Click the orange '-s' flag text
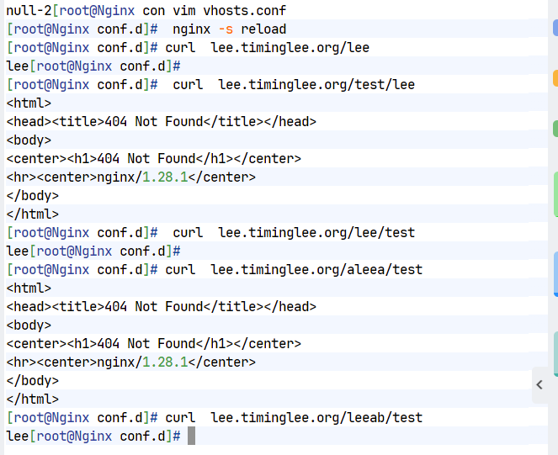 point(226,29)
